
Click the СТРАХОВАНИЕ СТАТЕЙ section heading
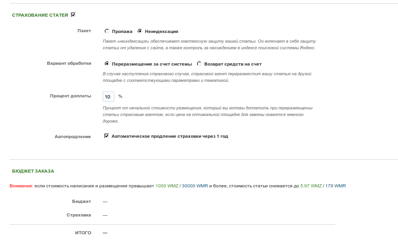40,15
